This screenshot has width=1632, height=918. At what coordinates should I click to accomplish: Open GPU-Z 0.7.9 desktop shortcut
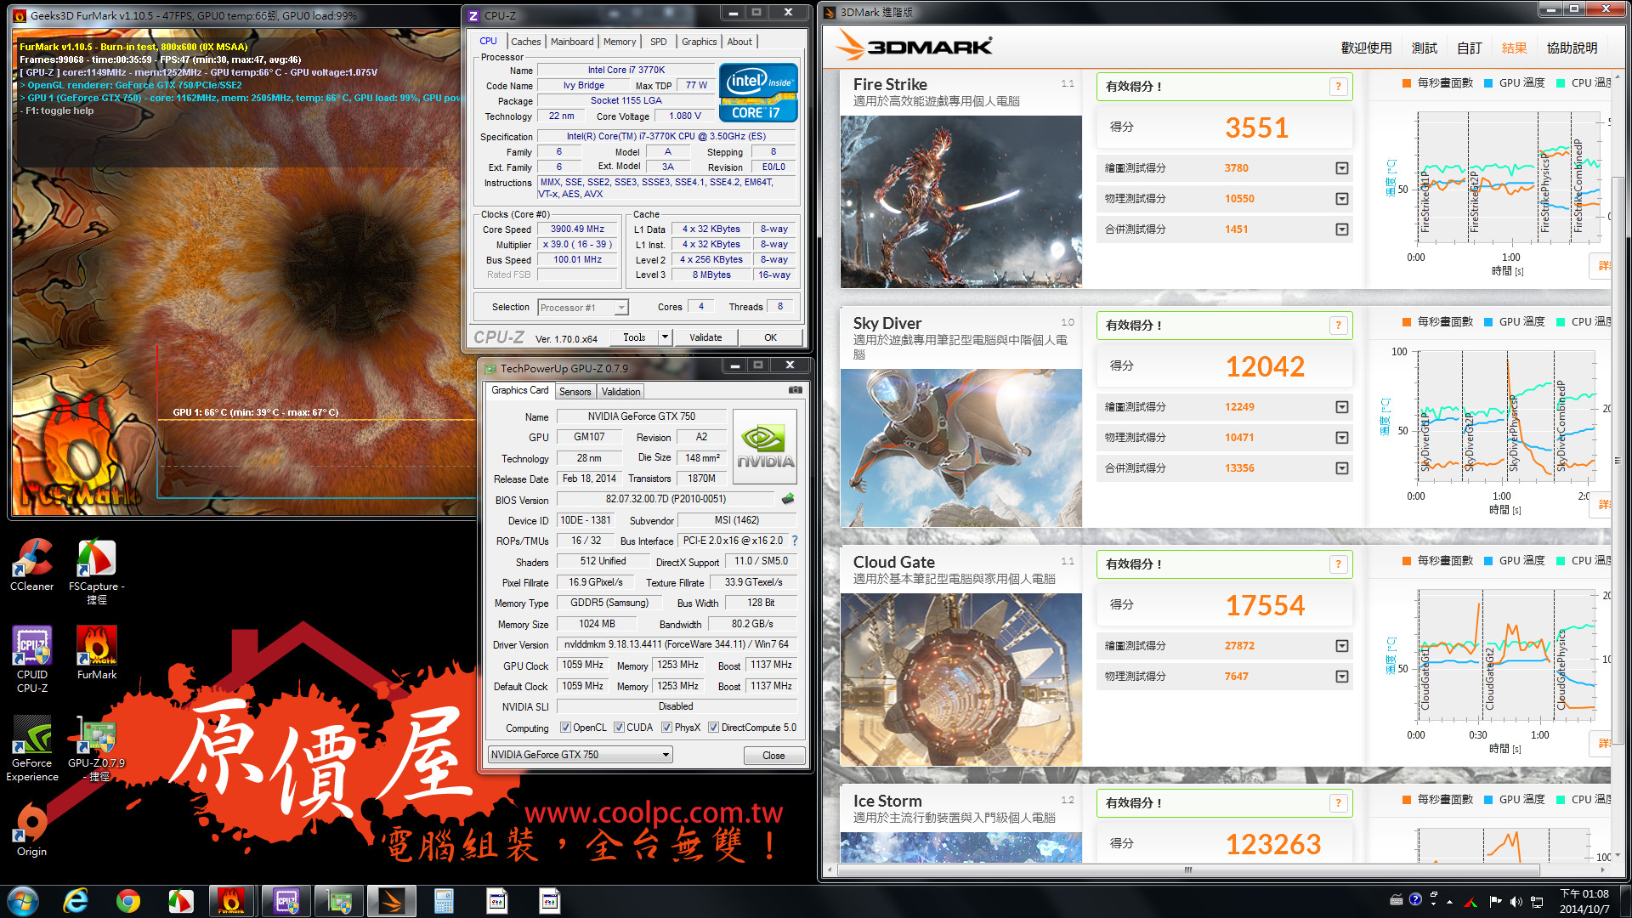(x=96, y=748)
